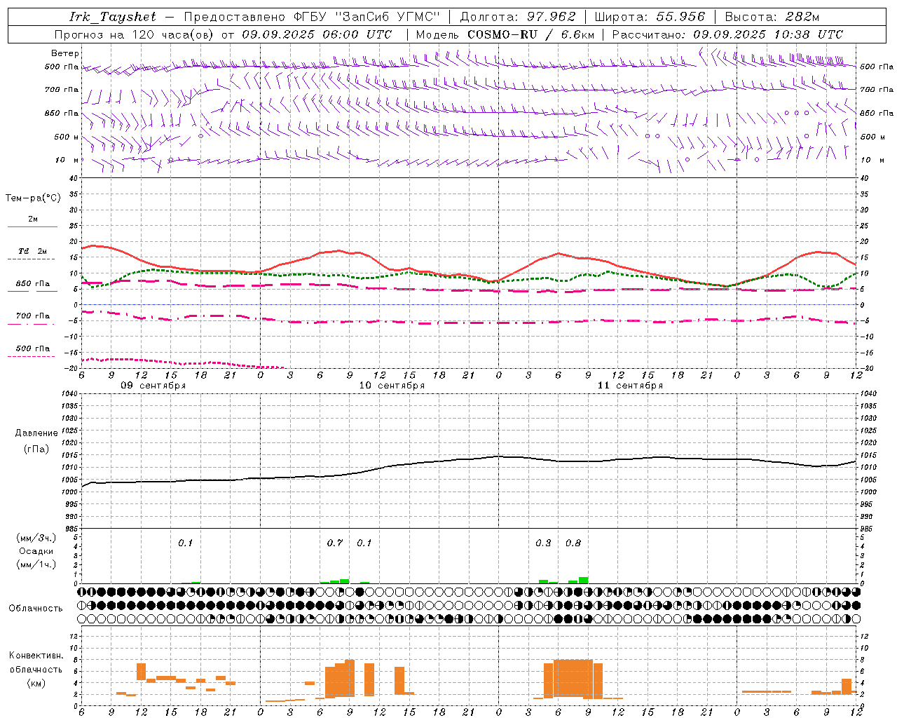
Task: Click the (мм/1ч.) precipitation unit label
Action: pos(36,564)
